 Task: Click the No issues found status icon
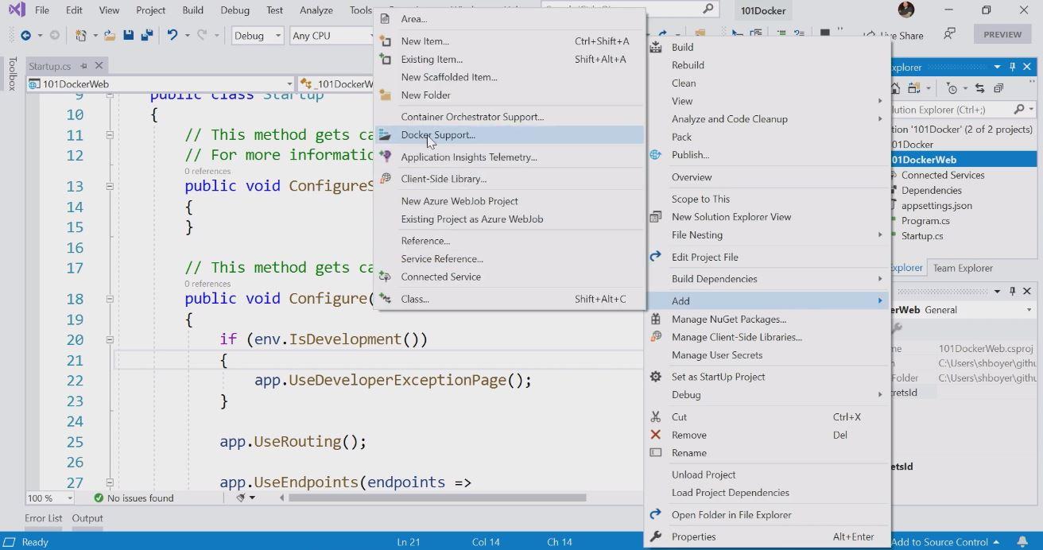[99, 498]
